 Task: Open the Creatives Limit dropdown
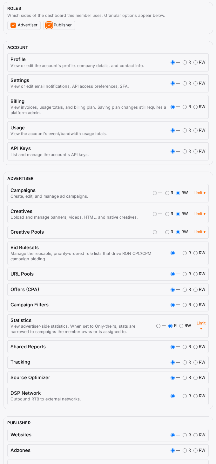(199, 214)
